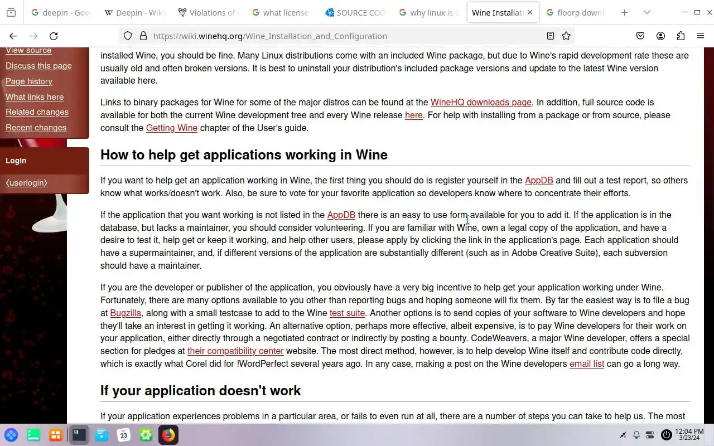Click AppDB link in 'register yourself' sentence

[539, 181]
